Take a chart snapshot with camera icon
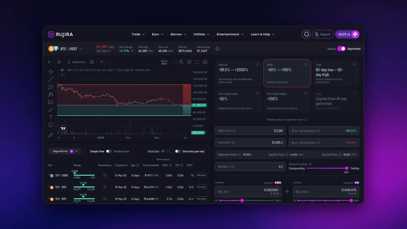 (x=205, y=62)
